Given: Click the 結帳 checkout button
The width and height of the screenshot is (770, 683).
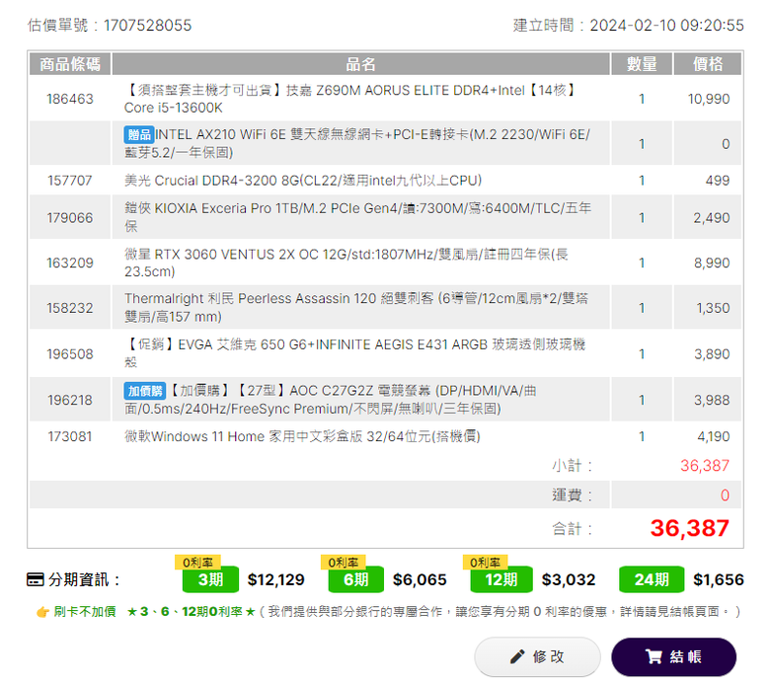Looking at the screenshot, I should 673,656.
